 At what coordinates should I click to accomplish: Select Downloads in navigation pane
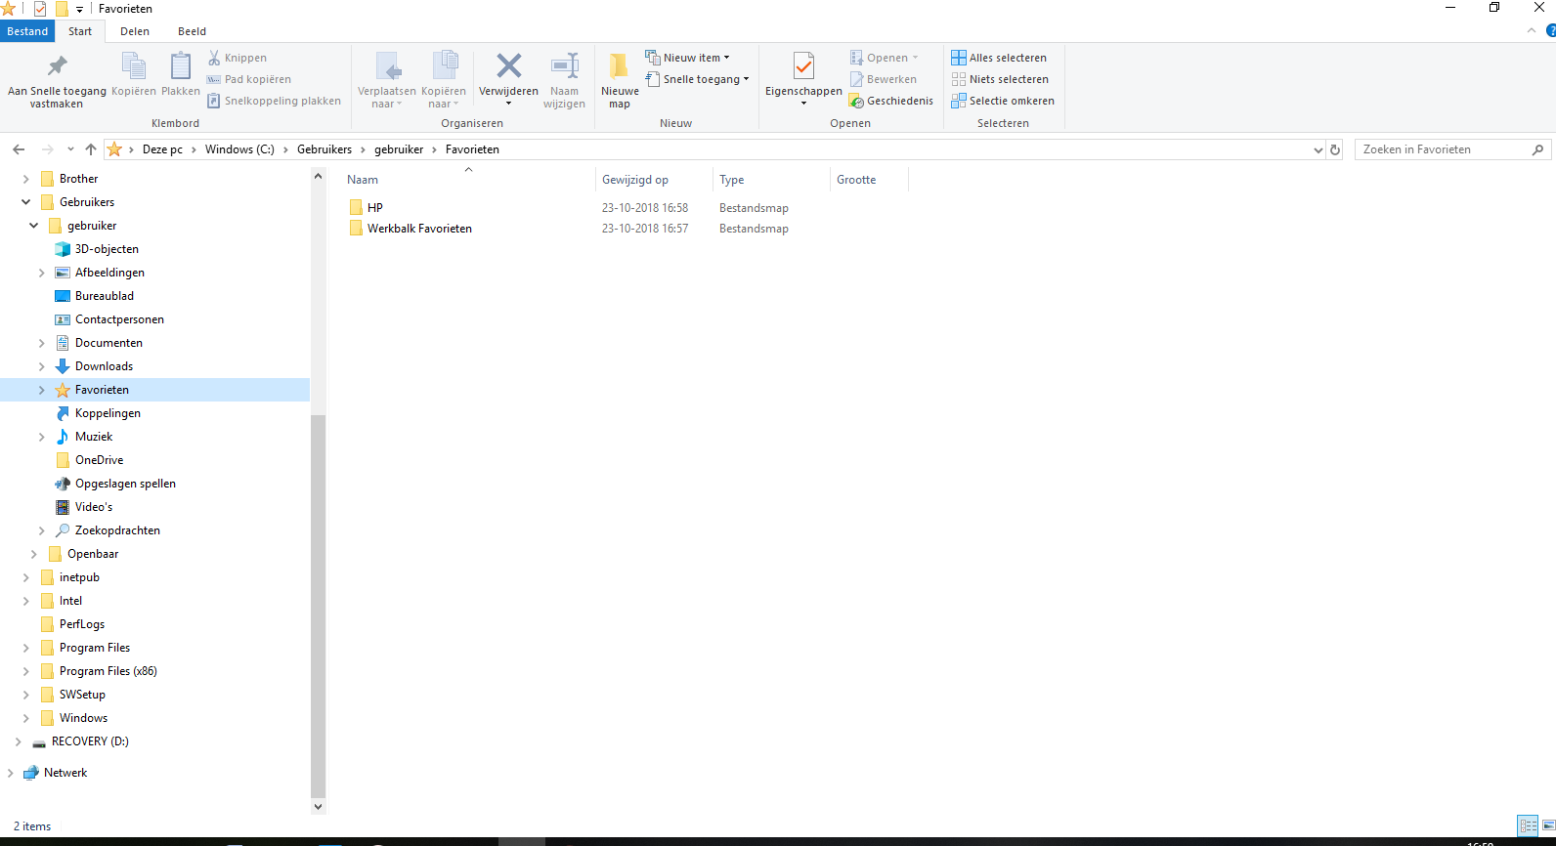coord(104,366)
